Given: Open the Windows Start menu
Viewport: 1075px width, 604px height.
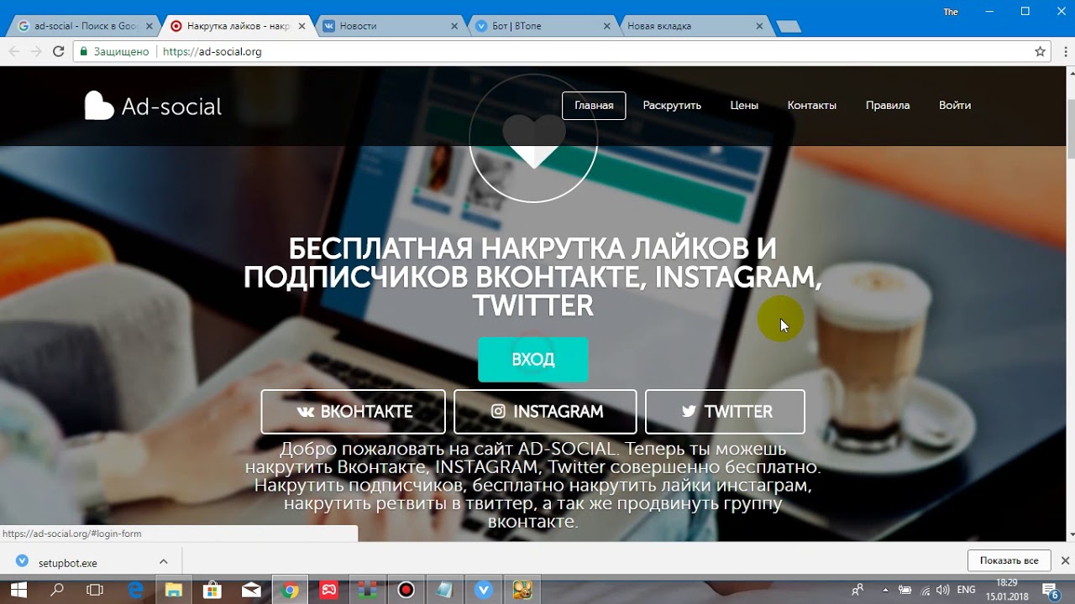Looking at the screenshot, I should [x=18, y=590].
